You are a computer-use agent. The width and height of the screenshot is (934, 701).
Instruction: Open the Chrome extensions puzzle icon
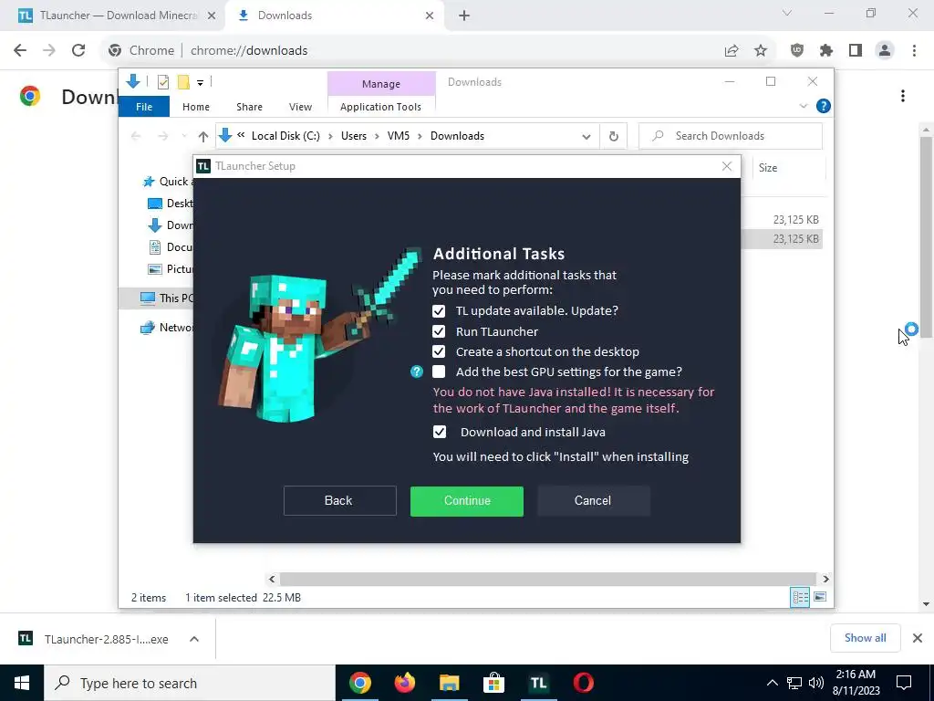point(826,51)
